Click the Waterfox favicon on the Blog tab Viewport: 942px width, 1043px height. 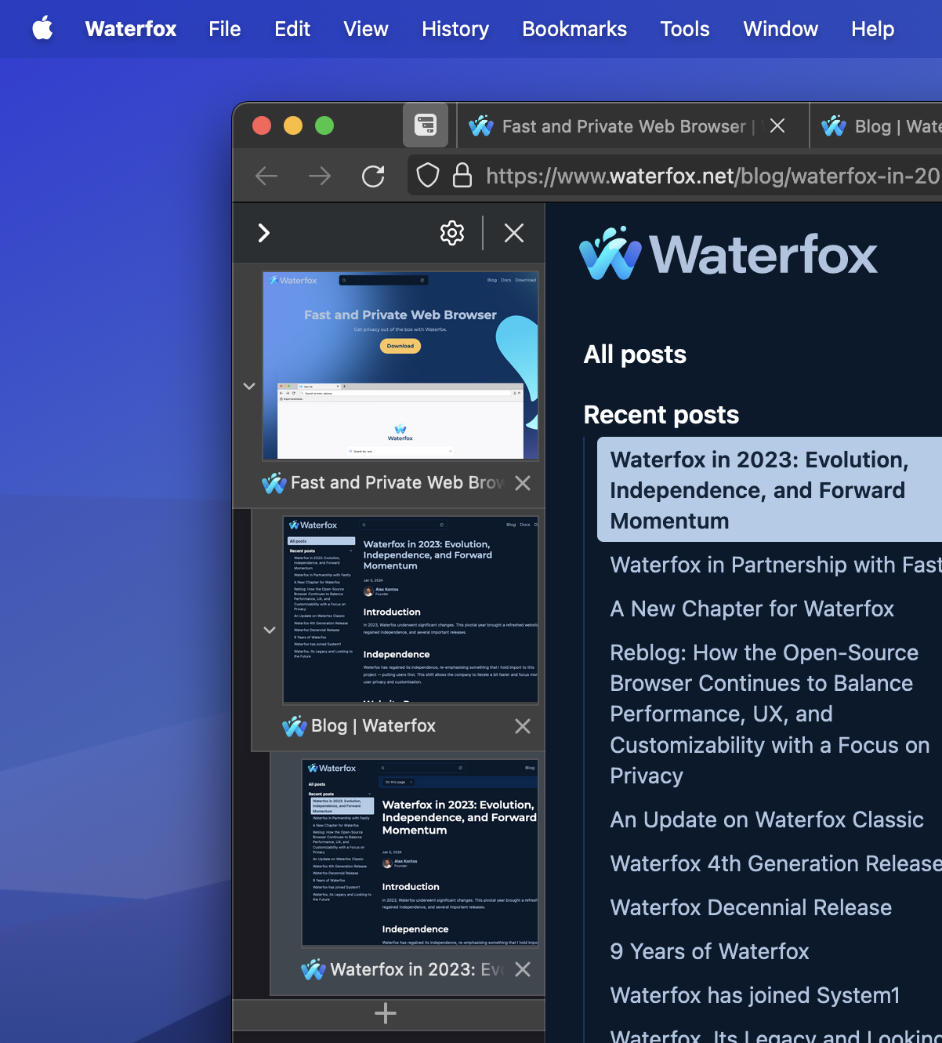click(x=834, y=125)
